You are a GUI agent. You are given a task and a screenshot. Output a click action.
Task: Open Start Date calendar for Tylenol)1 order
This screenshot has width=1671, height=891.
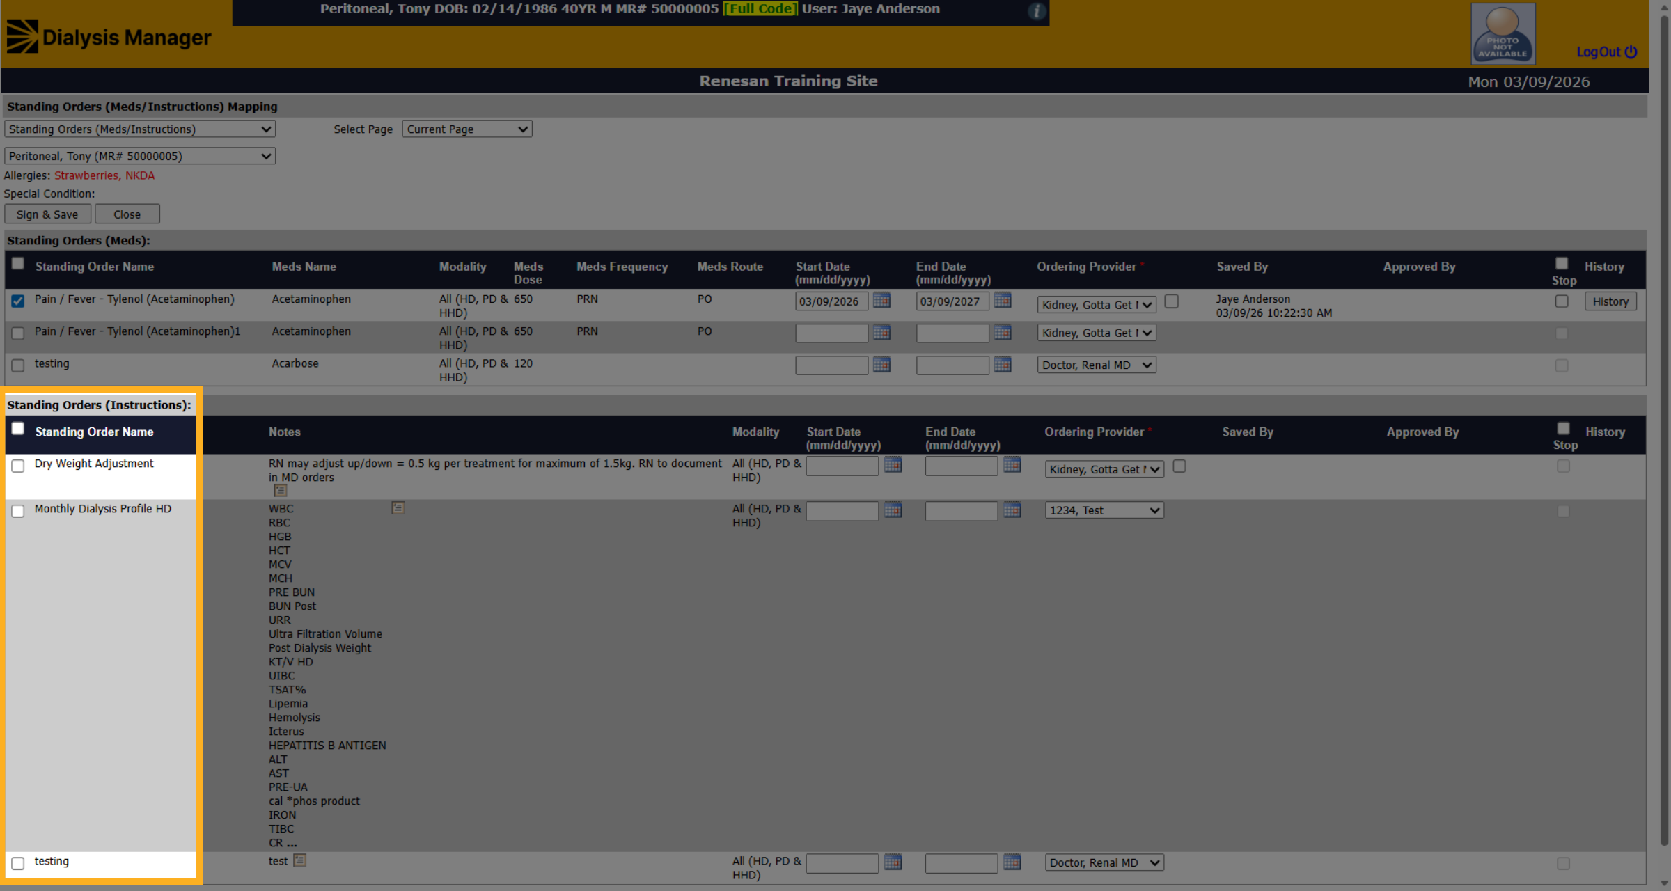[881, 333]
